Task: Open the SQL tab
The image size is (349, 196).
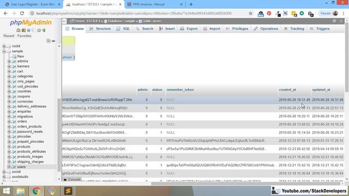Action: 123,29
